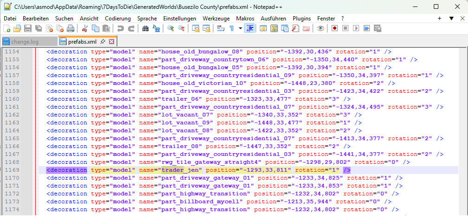Open the Plugins menu
Viewport: 468px width, 220px height.
pyautogui.click(x=301, y=18)
